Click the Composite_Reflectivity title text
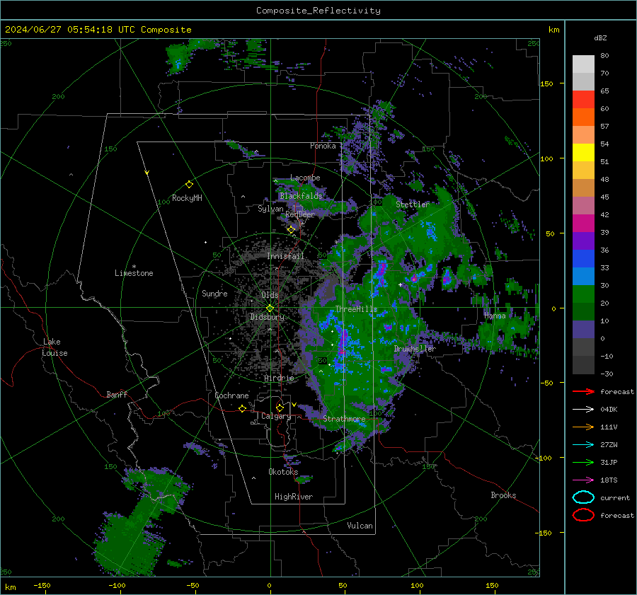The width and height of the screenshot is (637, 595). click(x=318, y=11)
